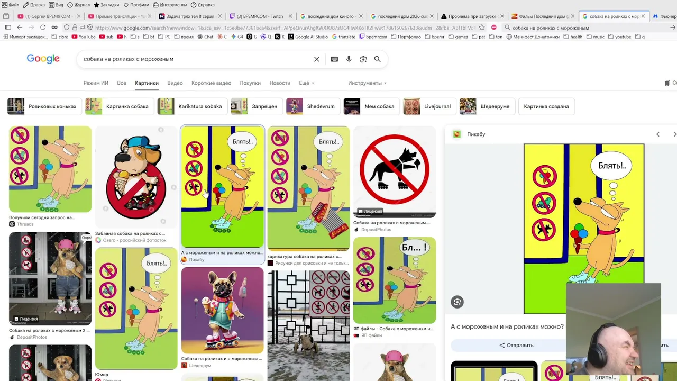Bookmark this page with the star icon

[481, 28]
